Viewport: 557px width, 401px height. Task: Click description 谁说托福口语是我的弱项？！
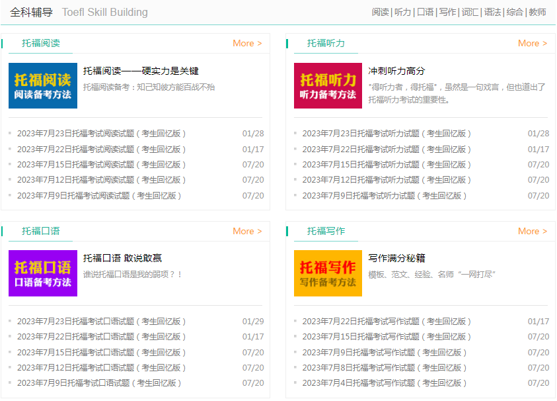click(x=133, y=275)
